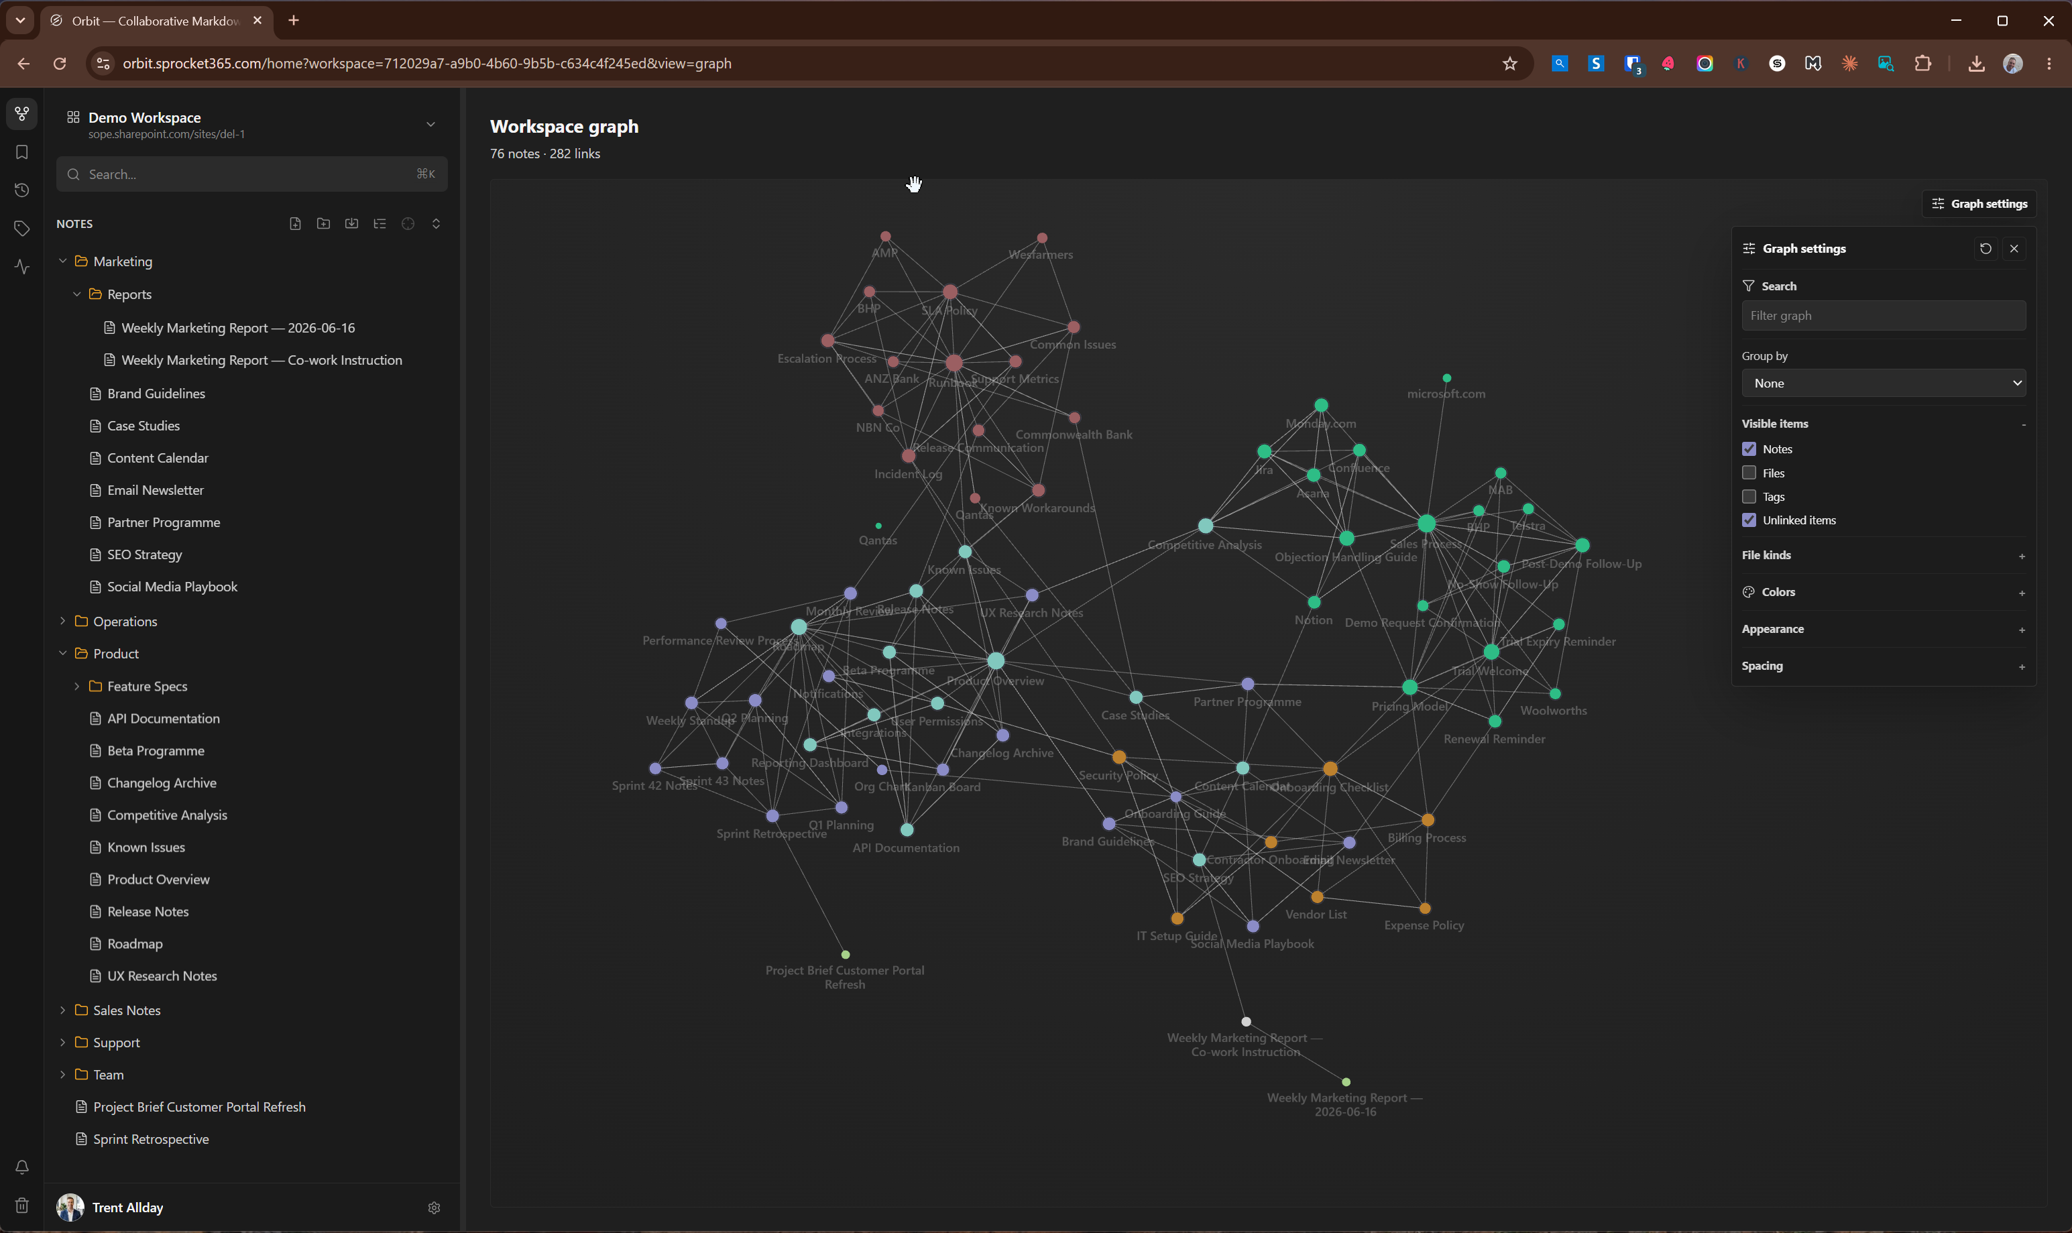This screenshot has width=2072, height=1233.
Task: Open the graph view icon in left rail
Action: pos(21,114)
